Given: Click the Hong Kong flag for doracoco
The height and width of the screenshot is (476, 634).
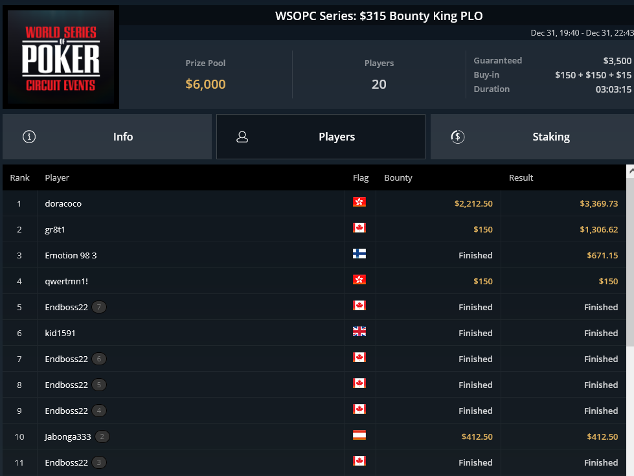Looking at the screenshot, I should pyautogui.click(x=359, y=202).
